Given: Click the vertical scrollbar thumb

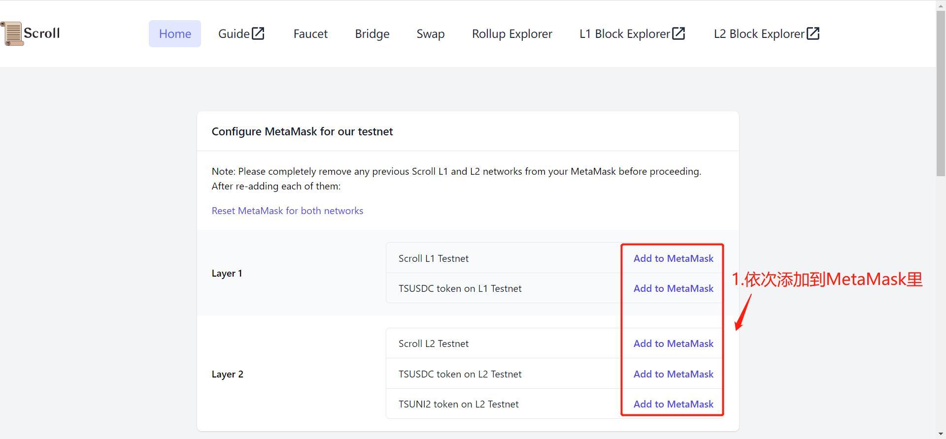Looking at the screenshot, I should click(x=941, y=94).
